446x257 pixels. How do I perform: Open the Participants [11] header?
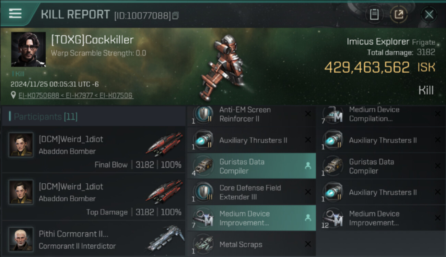46,117
